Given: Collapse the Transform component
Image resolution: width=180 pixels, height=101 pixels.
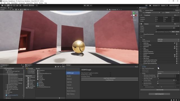Looking at the screenshot, I should pos(140,15).
